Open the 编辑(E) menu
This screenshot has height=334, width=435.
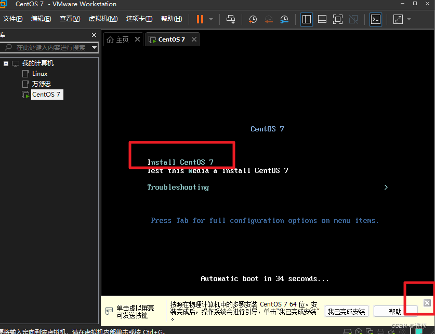(41, 19)
